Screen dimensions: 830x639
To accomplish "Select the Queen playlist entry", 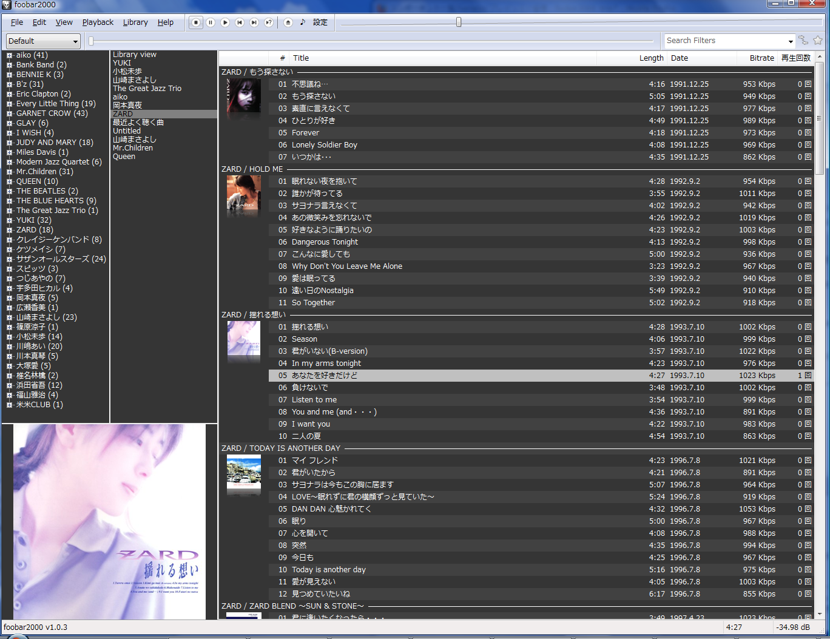I will [x=124, y=157].
